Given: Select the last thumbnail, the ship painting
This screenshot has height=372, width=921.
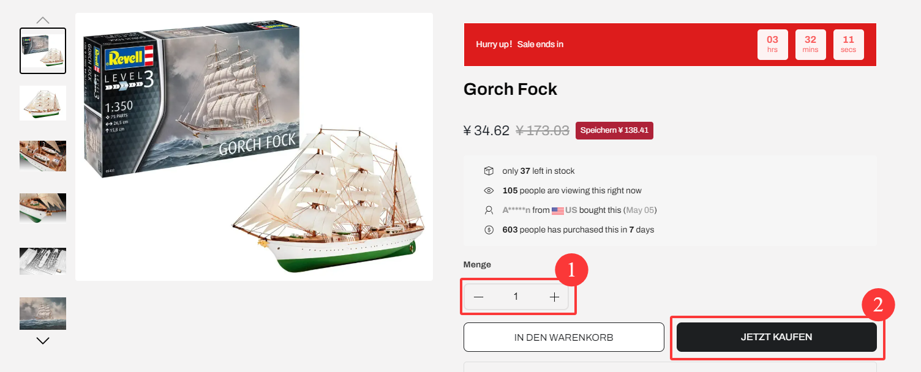Looking at the screenshot, I should [43, 313].
